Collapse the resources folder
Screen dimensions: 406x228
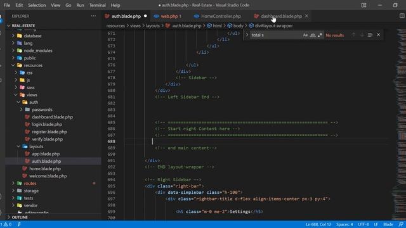(33, 65)
